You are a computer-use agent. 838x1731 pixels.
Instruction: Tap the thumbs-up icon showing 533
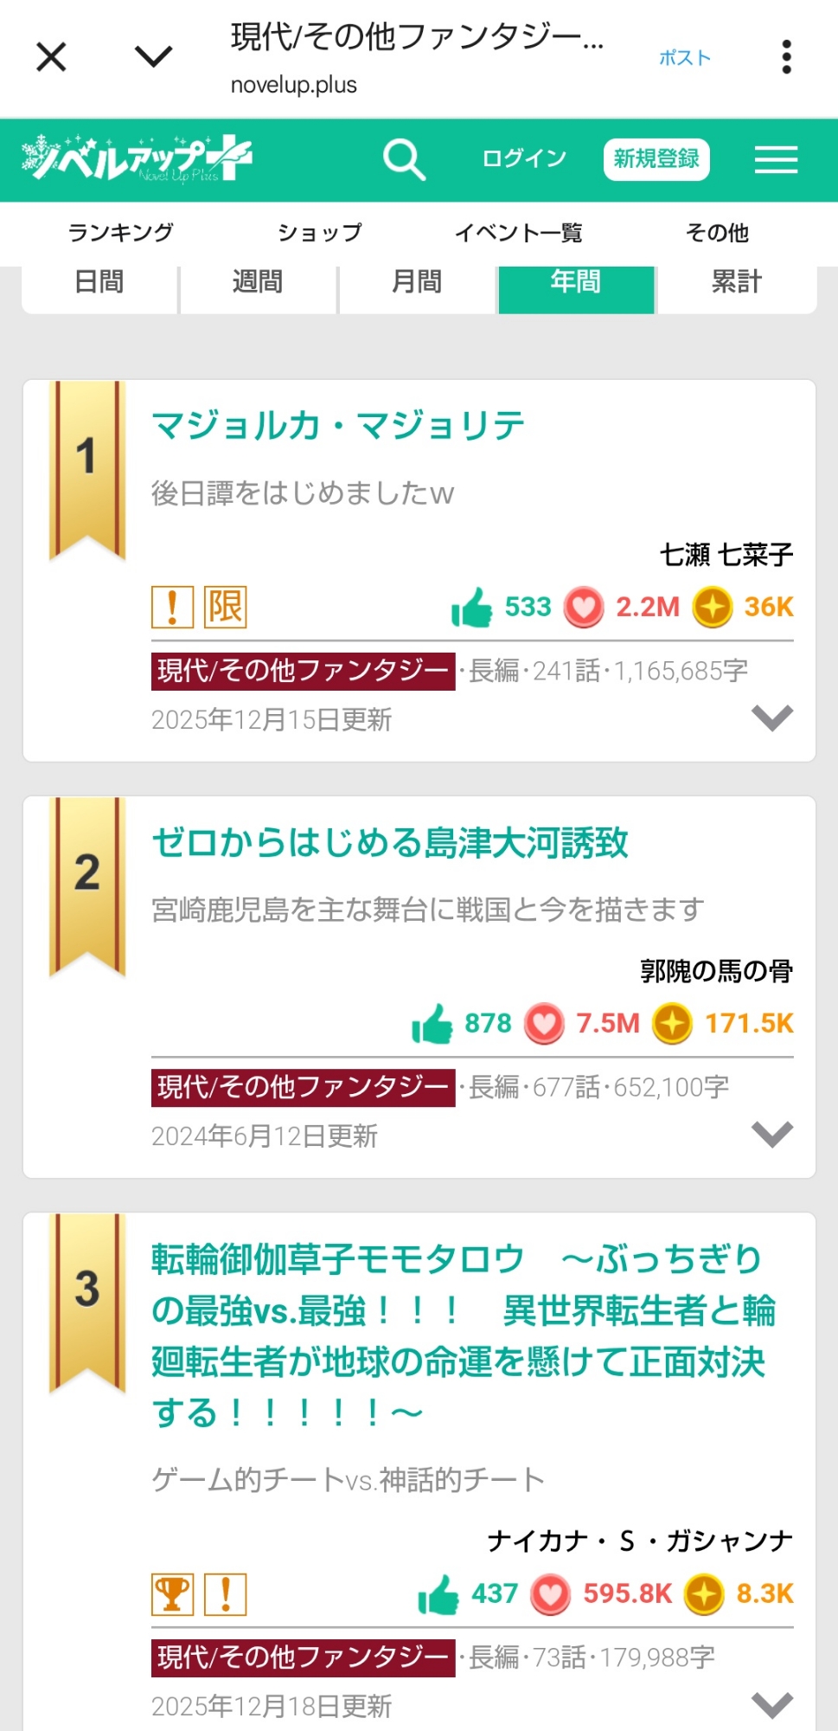click(471, 607)
